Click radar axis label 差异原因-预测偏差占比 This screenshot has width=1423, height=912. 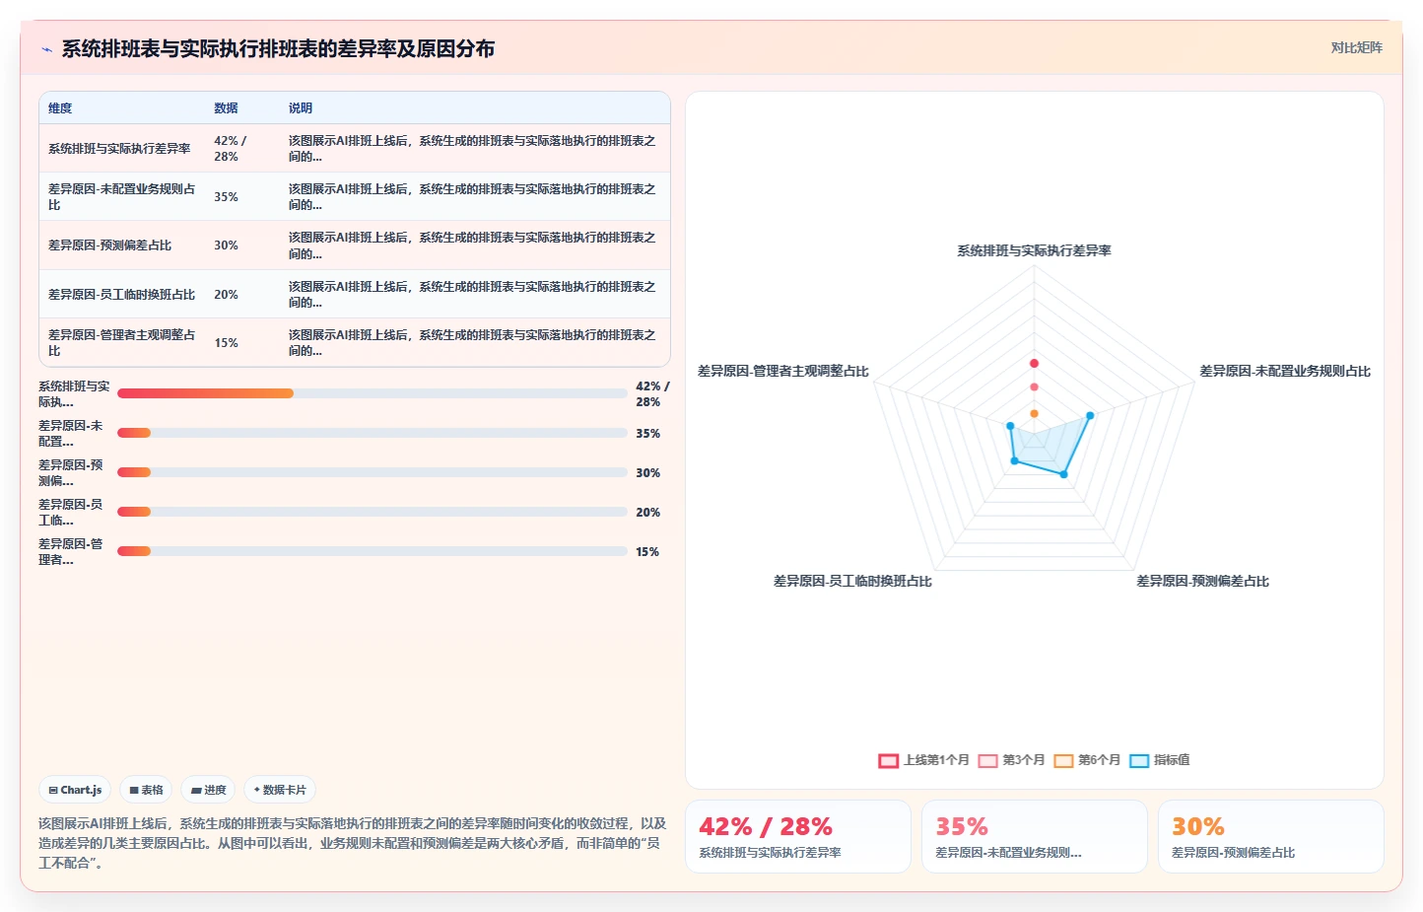1202,581
